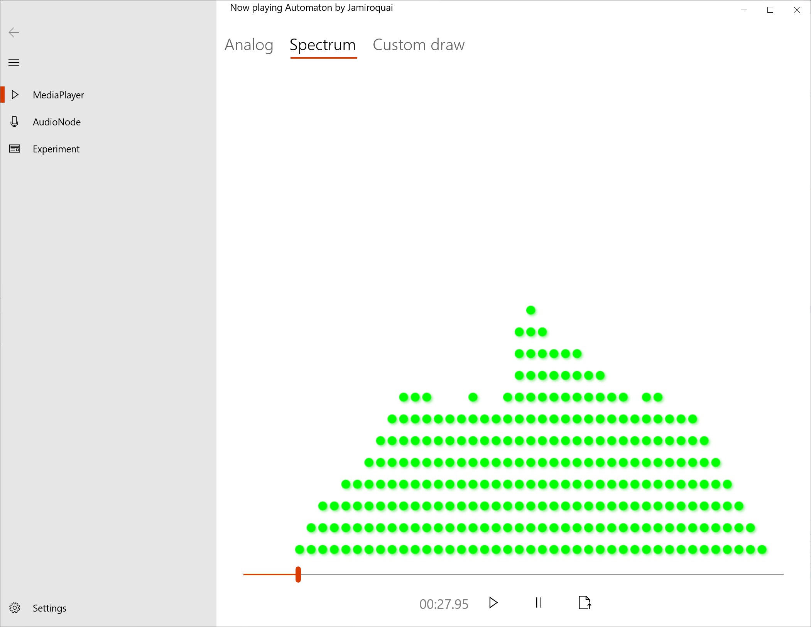Open Settings label in sidebar
This screenshot has height=627, width=811.
[49, 608]
